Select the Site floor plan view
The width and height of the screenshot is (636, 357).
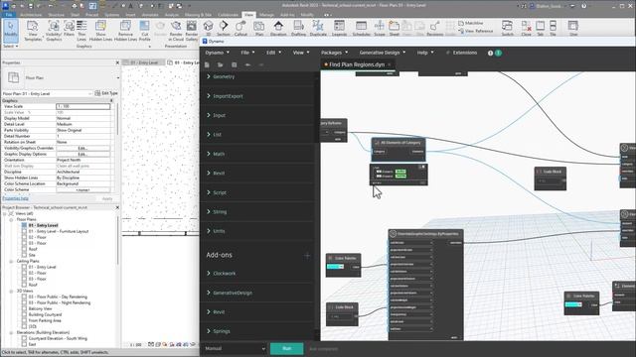32,256
